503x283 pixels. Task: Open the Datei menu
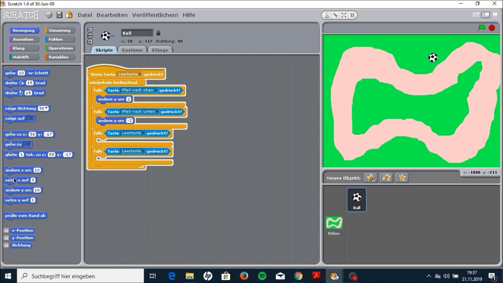85,15
